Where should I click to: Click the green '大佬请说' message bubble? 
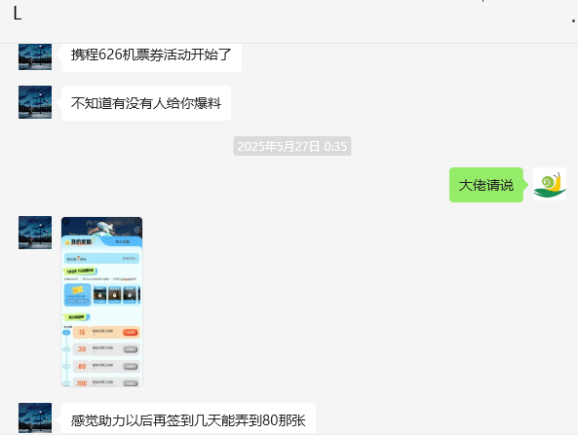[485, 185]
